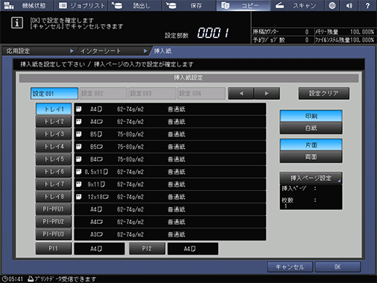The width and height of the screenshot is (377, 283).
Task: Click paper icon in トレイ1 row
Action: [x=79, y=109]
